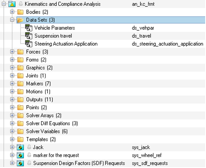Collapse the Kinematics and Compliance Analysis node
The height and width of the screenshot is (168, 206).
4,4
